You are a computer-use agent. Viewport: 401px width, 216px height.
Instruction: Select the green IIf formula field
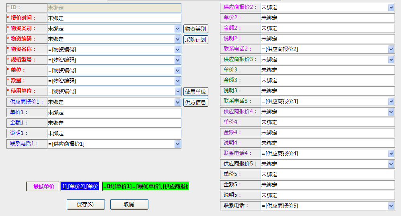[145, 186]
